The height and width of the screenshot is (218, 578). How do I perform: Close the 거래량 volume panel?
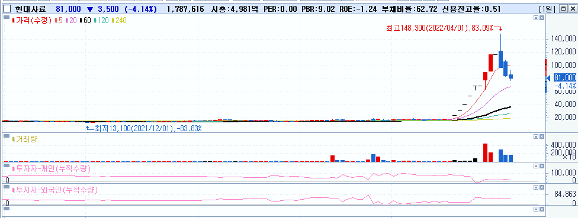pos(541,136)
